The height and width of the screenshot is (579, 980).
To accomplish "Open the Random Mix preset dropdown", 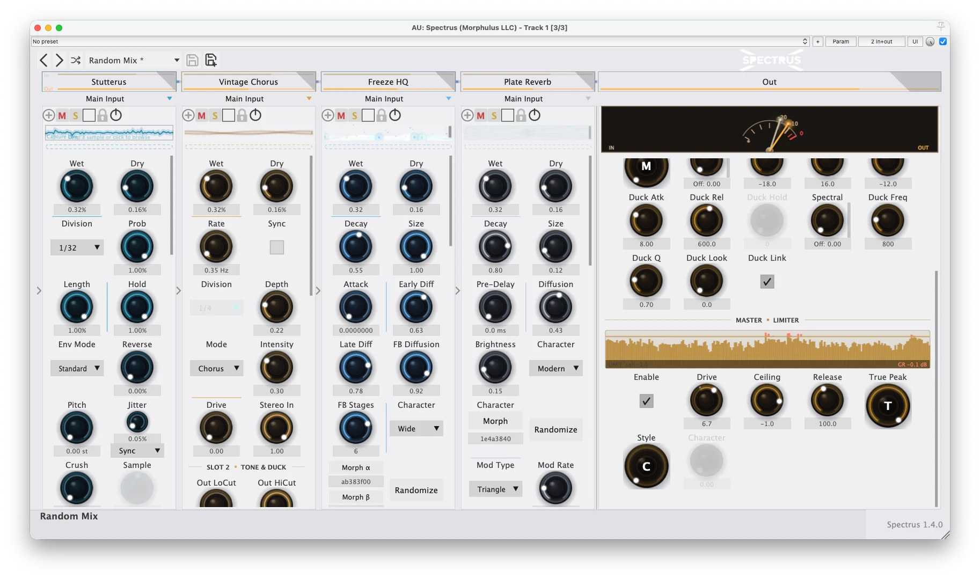I will [x=134, y=60].
